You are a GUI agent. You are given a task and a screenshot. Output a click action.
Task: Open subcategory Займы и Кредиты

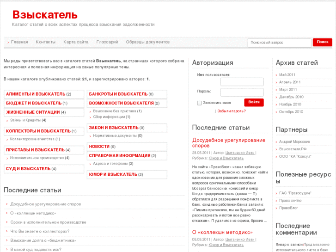(25, 120)
